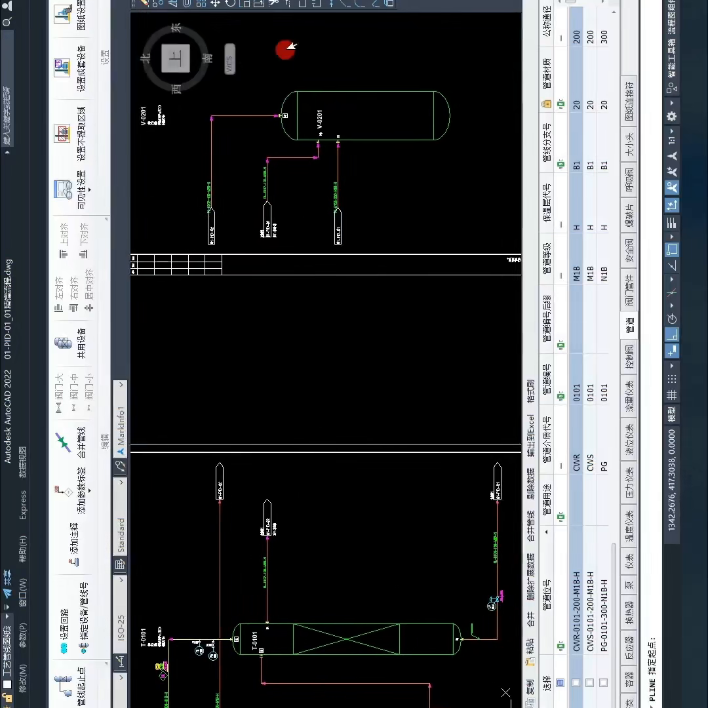Open the dimension style icon beside ISO-25
Viewport: 708px width, 708px height.
(x=120, y=662)
